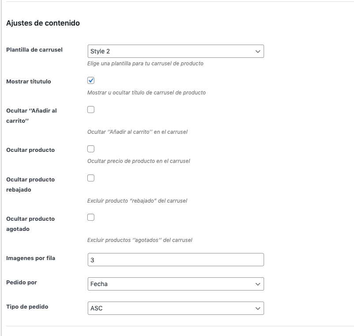
Task: Click the Pedido por label
Action: tap(22, 283)
